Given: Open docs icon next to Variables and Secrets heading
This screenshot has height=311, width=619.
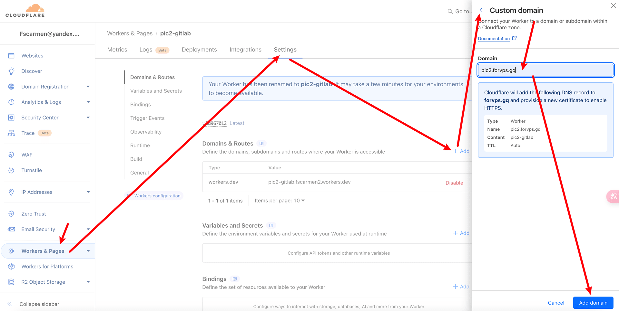Looking at the screenshot, I should point(271,226).
